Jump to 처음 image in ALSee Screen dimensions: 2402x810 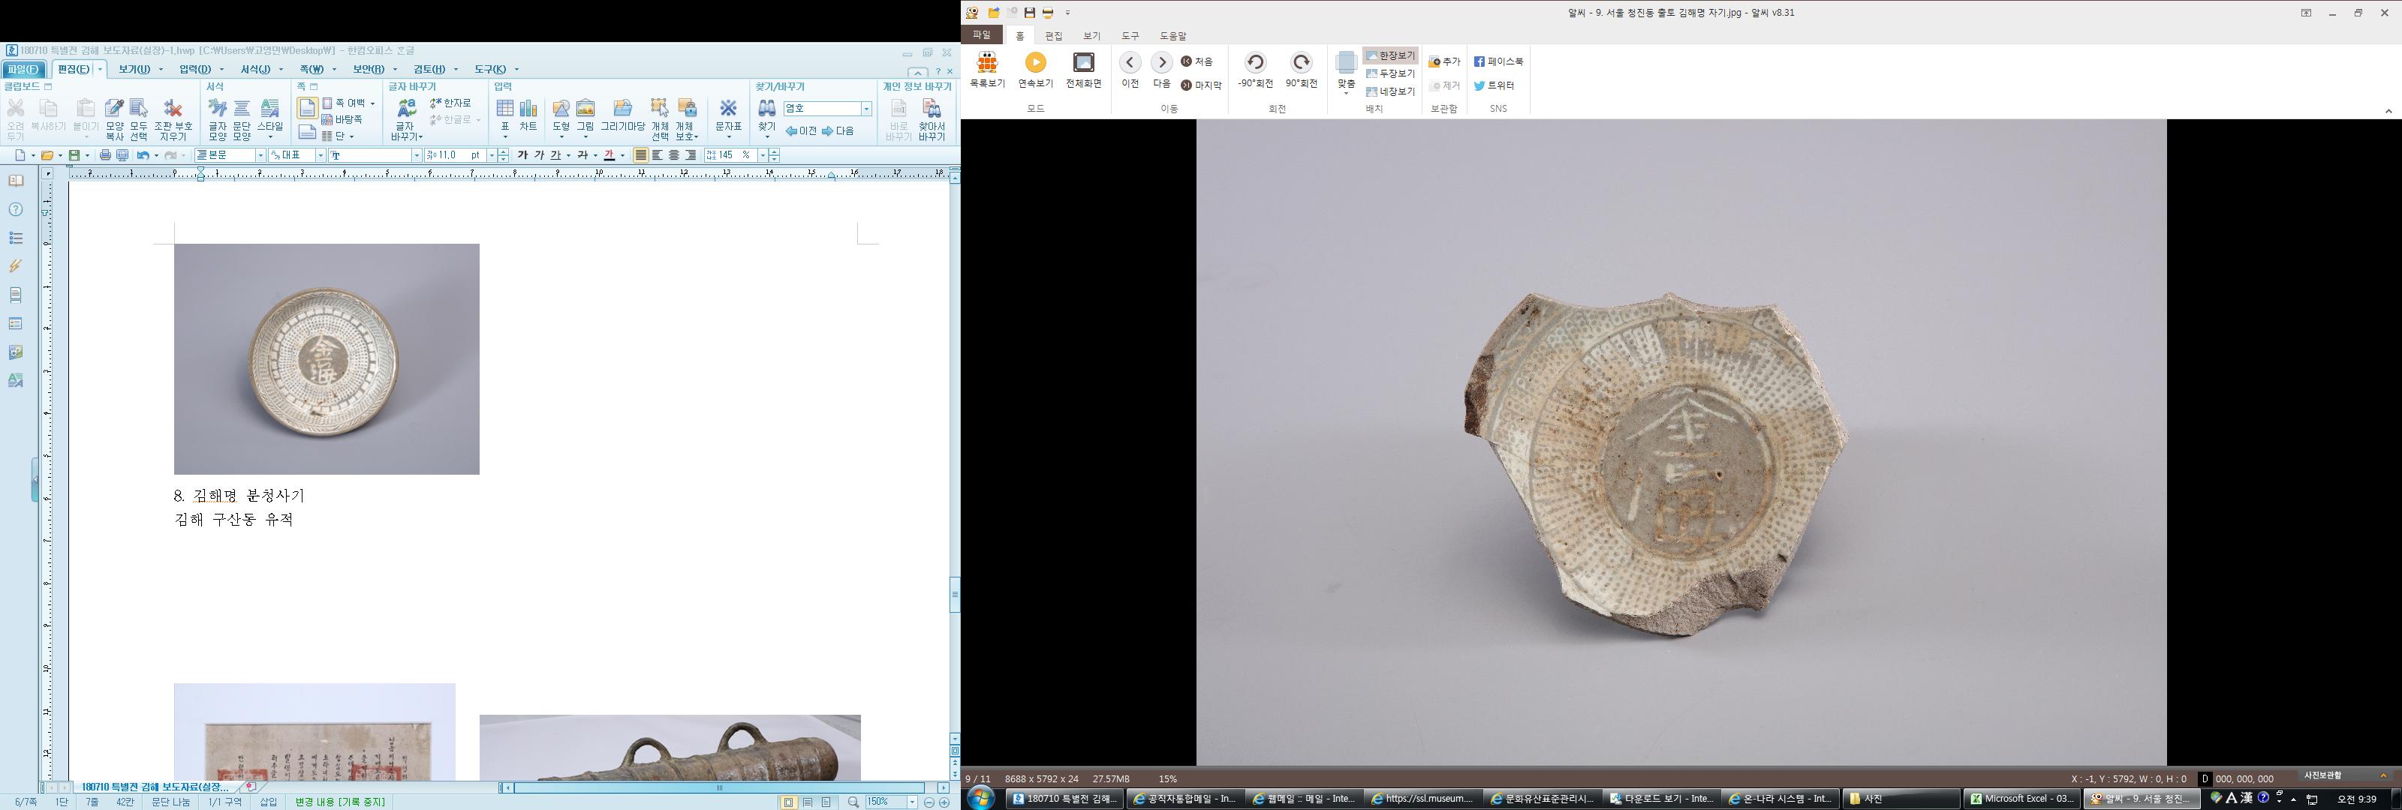(x=1197, y=61)
